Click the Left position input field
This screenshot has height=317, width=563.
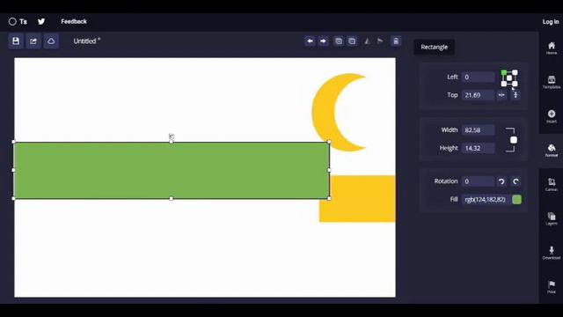478,77
